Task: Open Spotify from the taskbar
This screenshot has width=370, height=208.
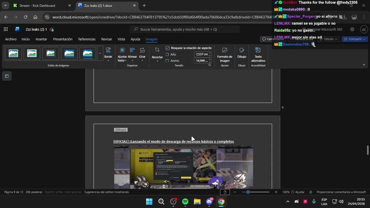Action: 185,202
